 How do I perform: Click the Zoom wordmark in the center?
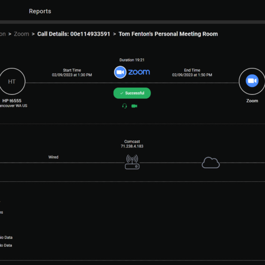[x=139, y=72]
